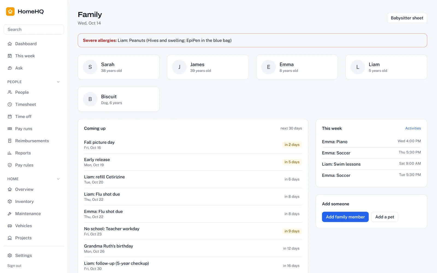Go to Maintenance page
Viewport: 437px width, 273px height.
[34, 214]
